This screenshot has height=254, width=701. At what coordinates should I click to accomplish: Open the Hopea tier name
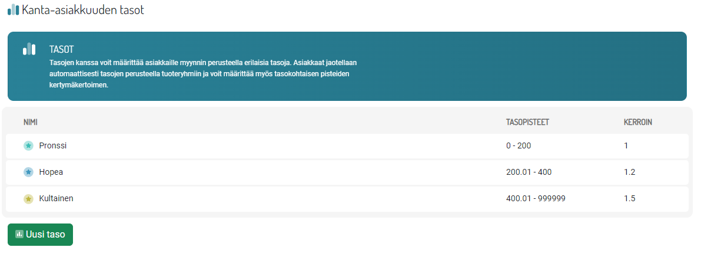tap(51, 172)
